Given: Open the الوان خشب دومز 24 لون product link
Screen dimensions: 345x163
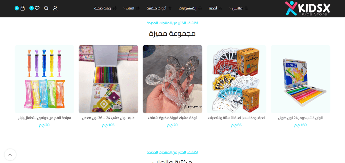Looking at the screenshot, I should [300, 118].
